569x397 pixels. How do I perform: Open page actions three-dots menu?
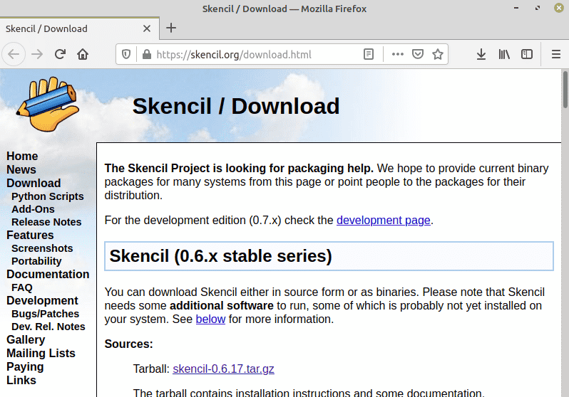398,54
